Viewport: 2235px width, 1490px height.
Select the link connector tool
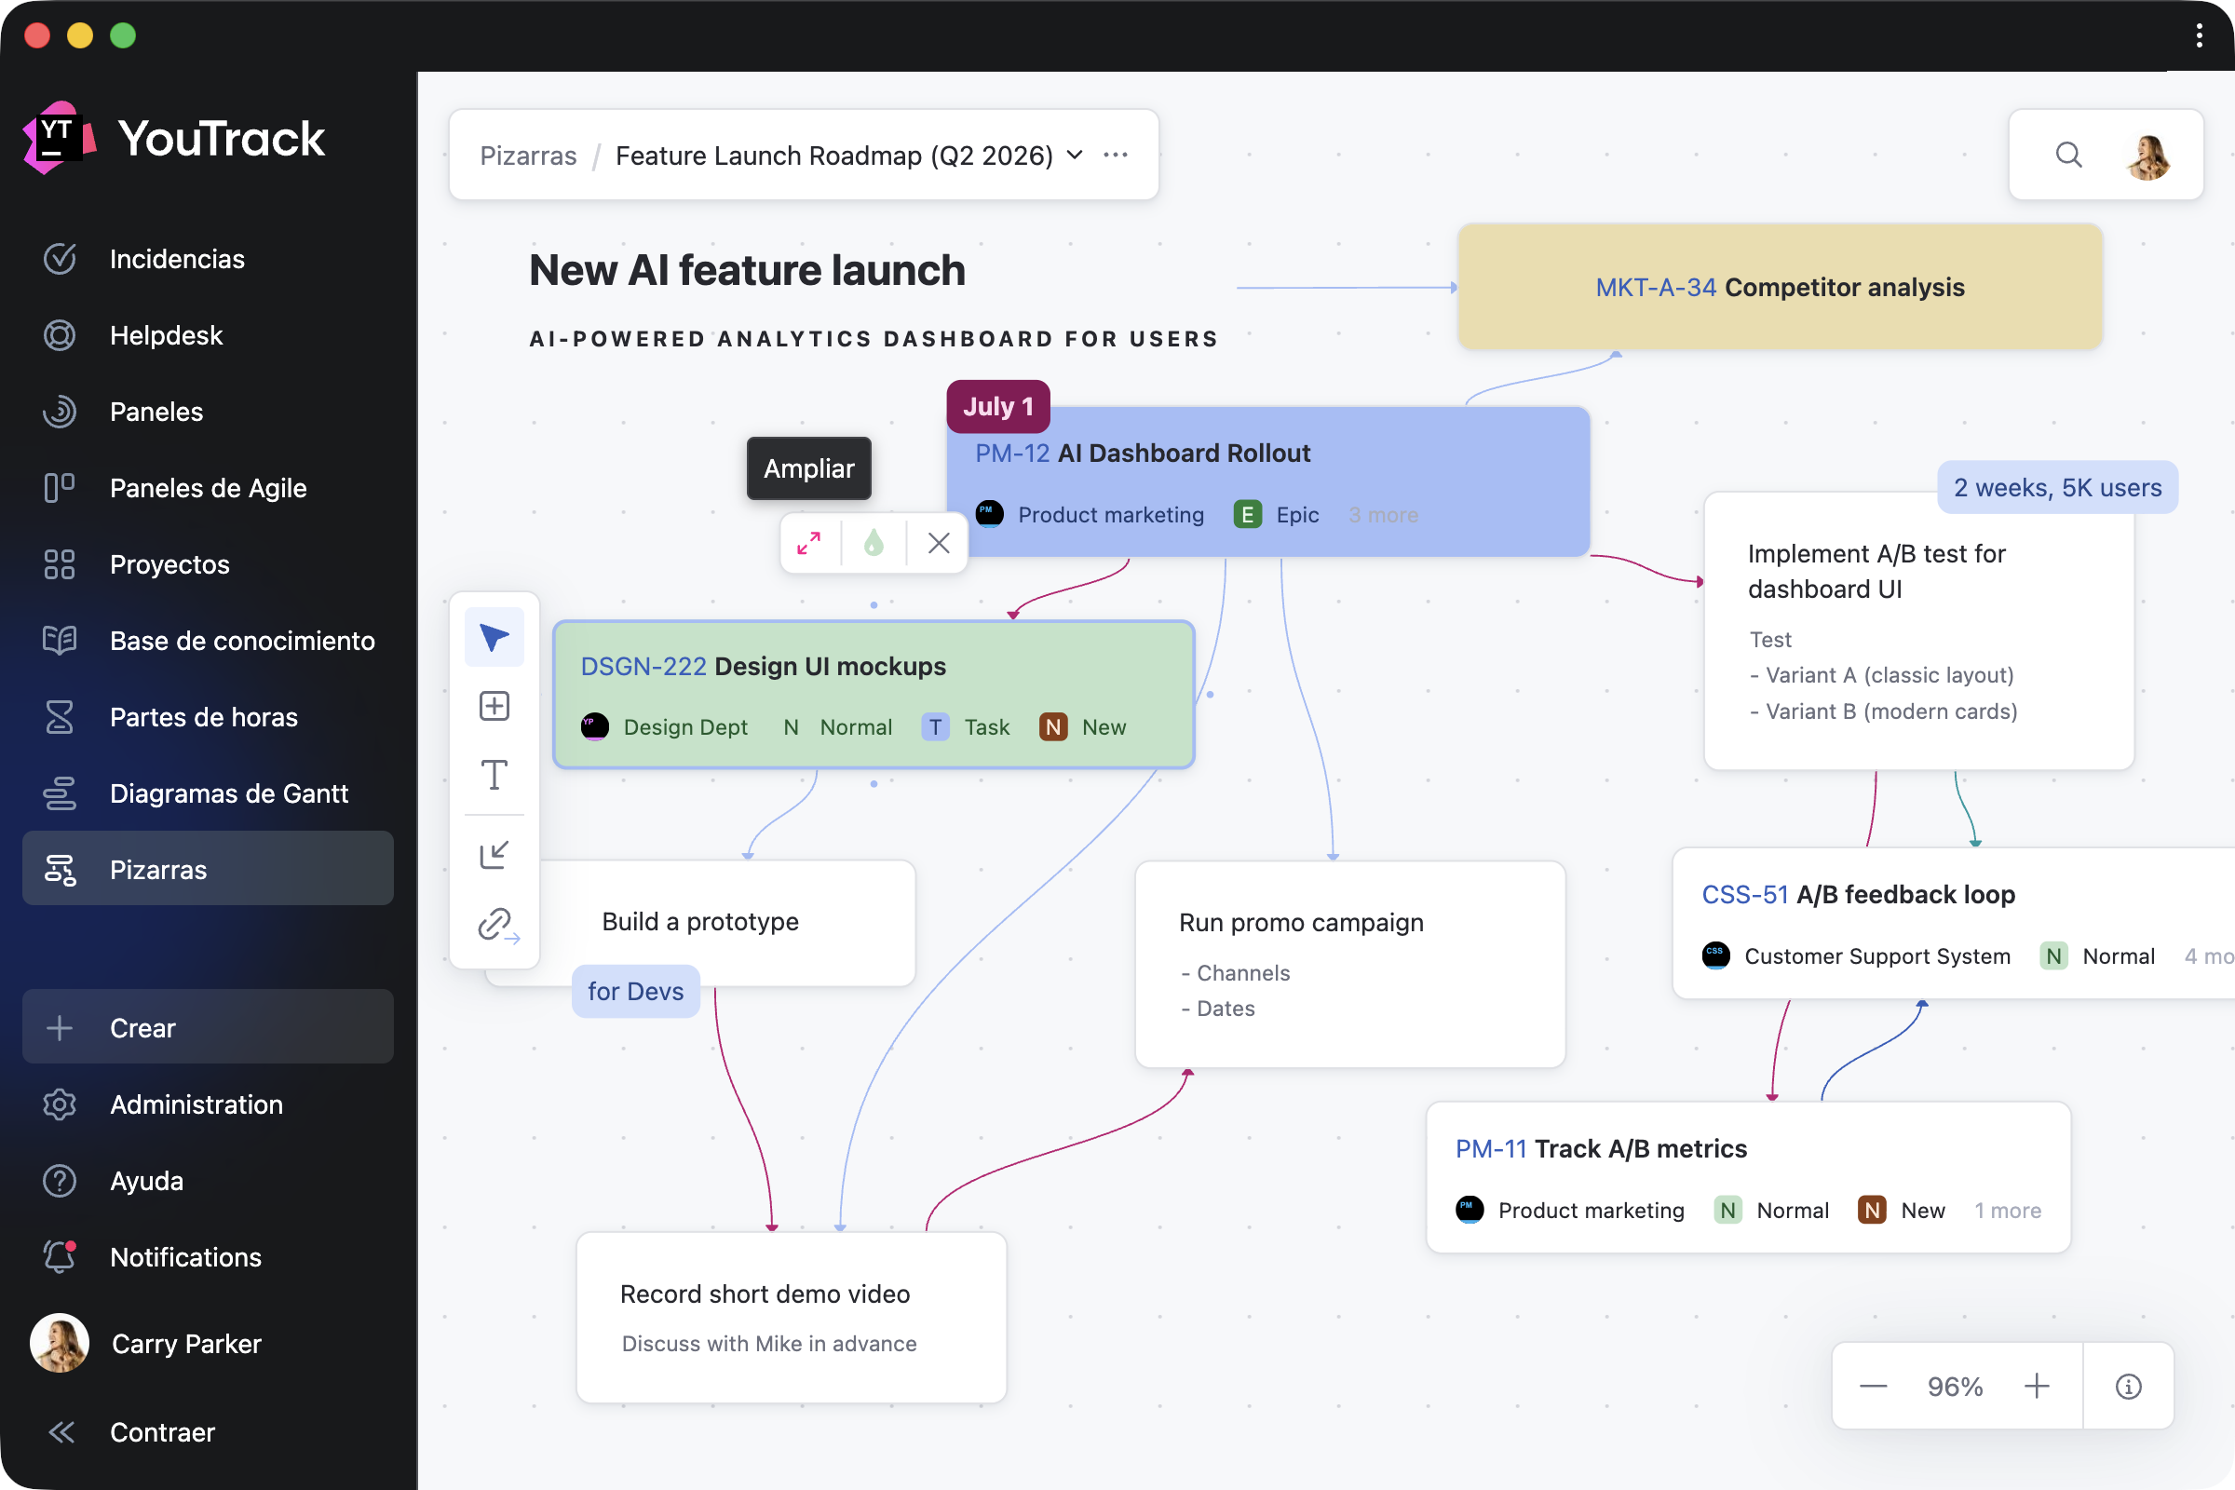point(496,924)
